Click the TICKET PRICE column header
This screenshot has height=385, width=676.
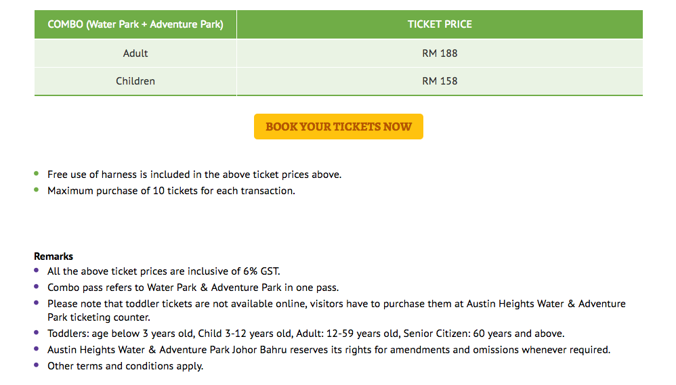440,24
